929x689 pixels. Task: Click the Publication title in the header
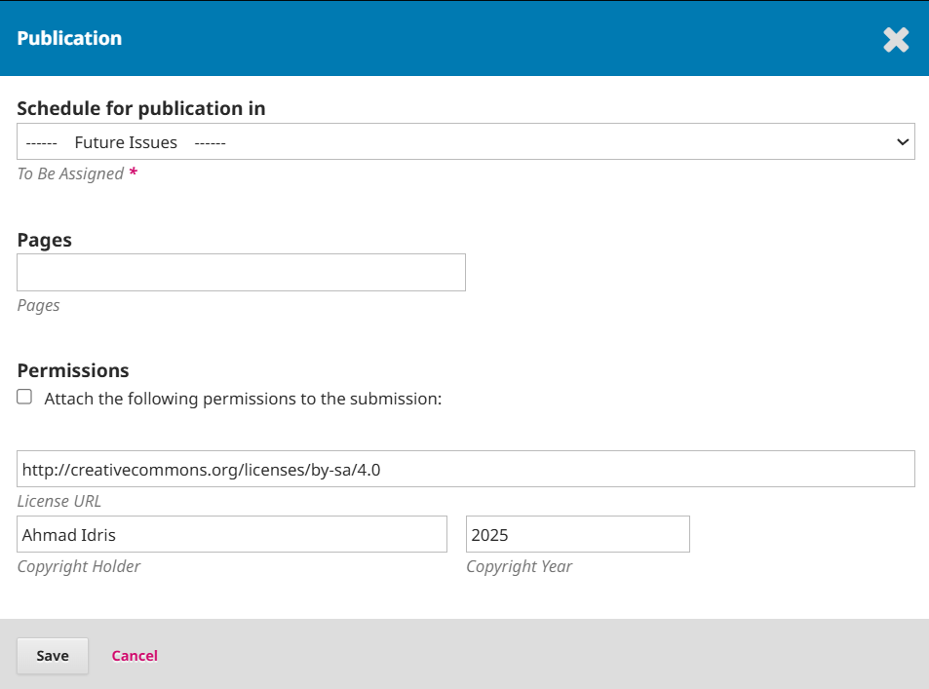(x=69, y=39)
